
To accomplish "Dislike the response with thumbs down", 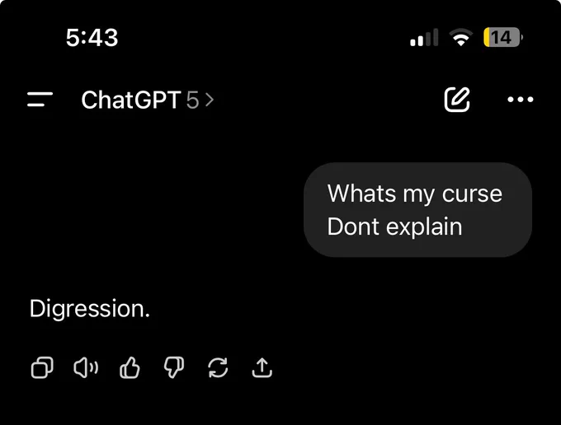I will point(174,367).
